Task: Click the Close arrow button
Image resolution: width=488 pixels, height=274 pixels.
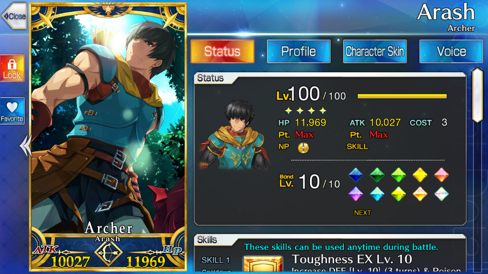Action: coord(14,16)
